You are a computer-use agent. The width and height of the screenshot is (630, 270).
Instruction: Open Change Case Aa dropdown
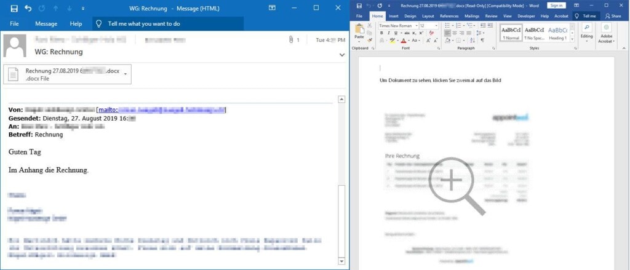[416, 41]
